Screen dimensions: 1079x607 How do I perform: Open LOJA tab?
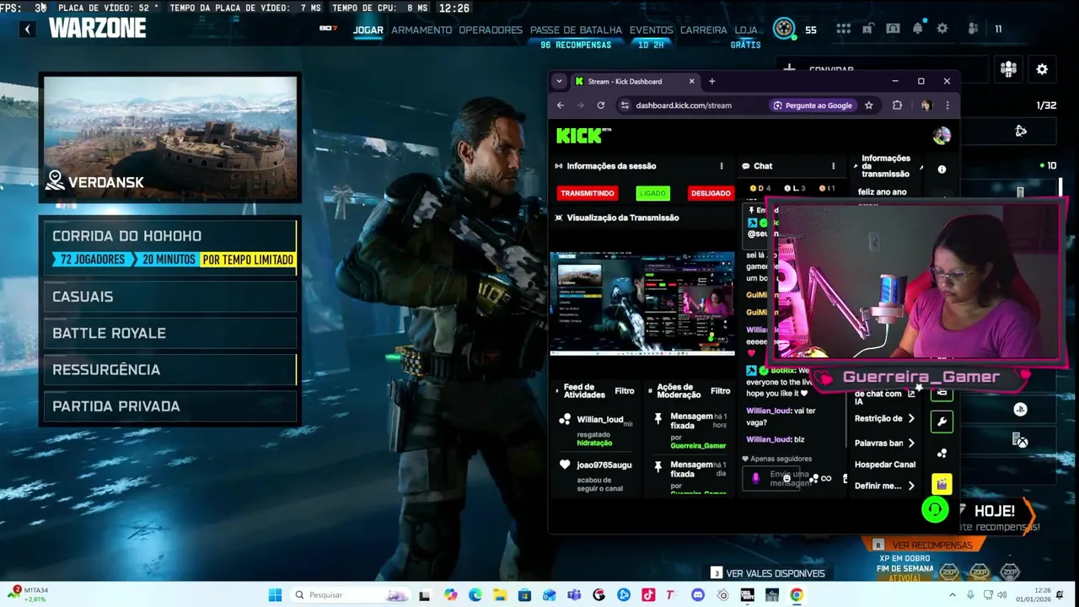[746, 30]
